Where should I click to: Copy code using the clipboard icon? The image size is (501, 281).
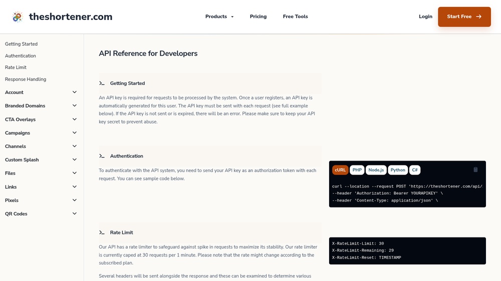pos(475,169)
